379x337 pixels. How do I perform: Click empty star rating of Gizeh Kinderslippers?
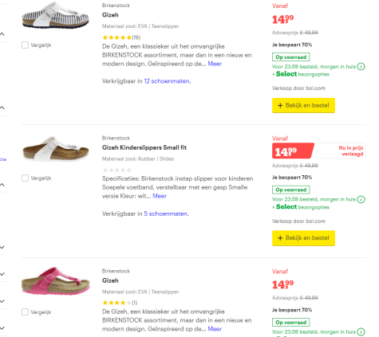117,170
